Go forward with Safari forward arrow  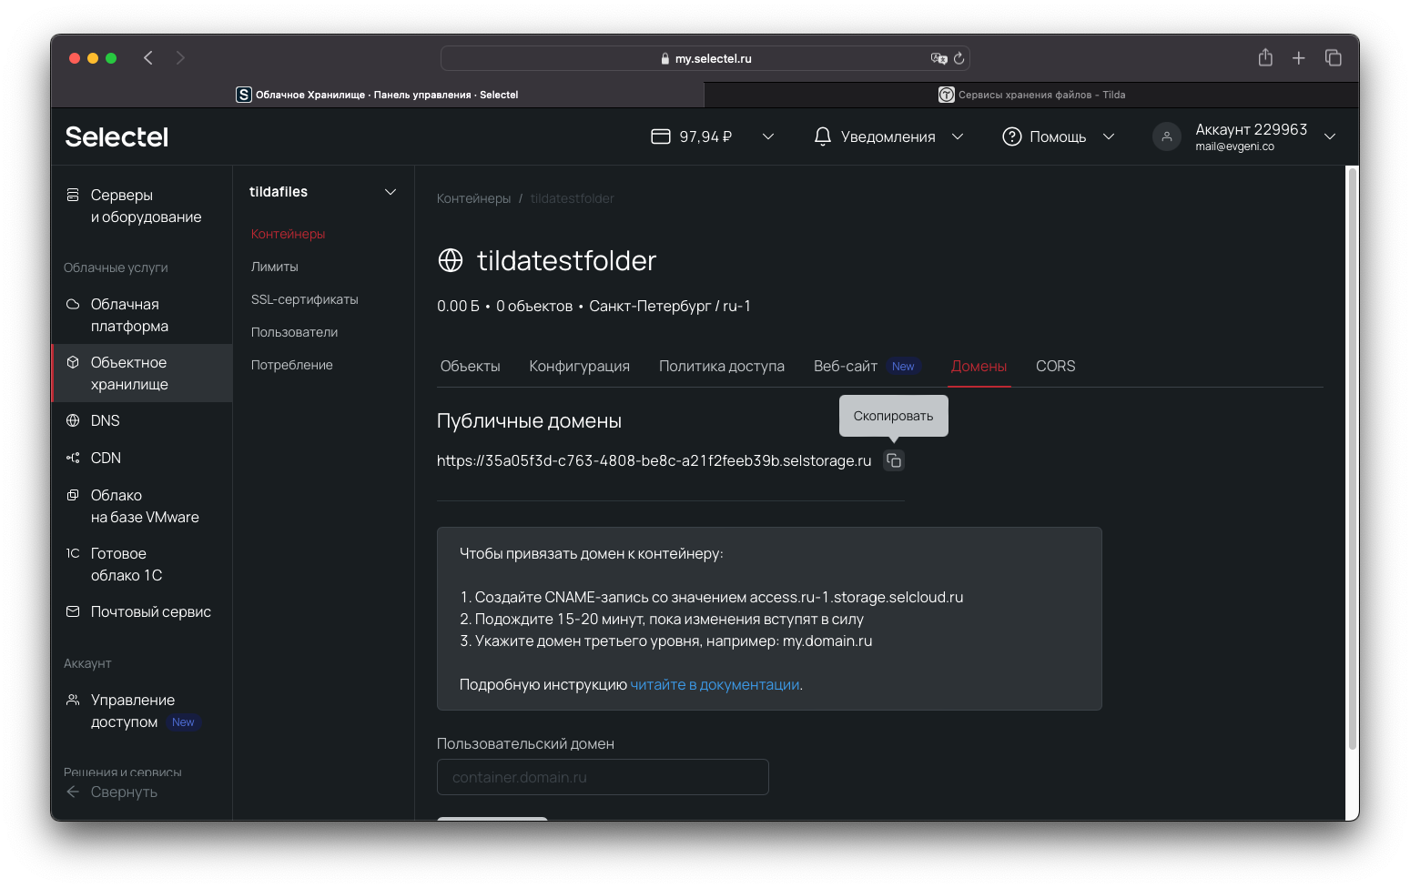coord(180,58)
